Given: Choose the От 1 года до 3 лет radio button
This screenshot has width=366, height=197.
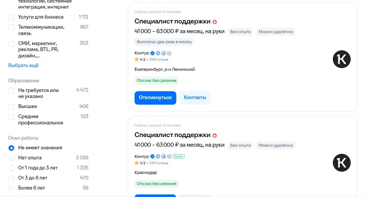Looking at the screenshot, I should 11,168.
